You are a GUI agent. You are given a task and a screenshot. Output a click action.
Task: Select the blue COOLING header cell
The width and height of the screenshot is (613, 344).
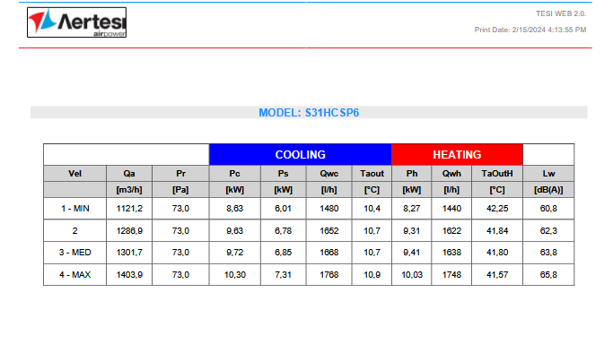tap(301, 154)
